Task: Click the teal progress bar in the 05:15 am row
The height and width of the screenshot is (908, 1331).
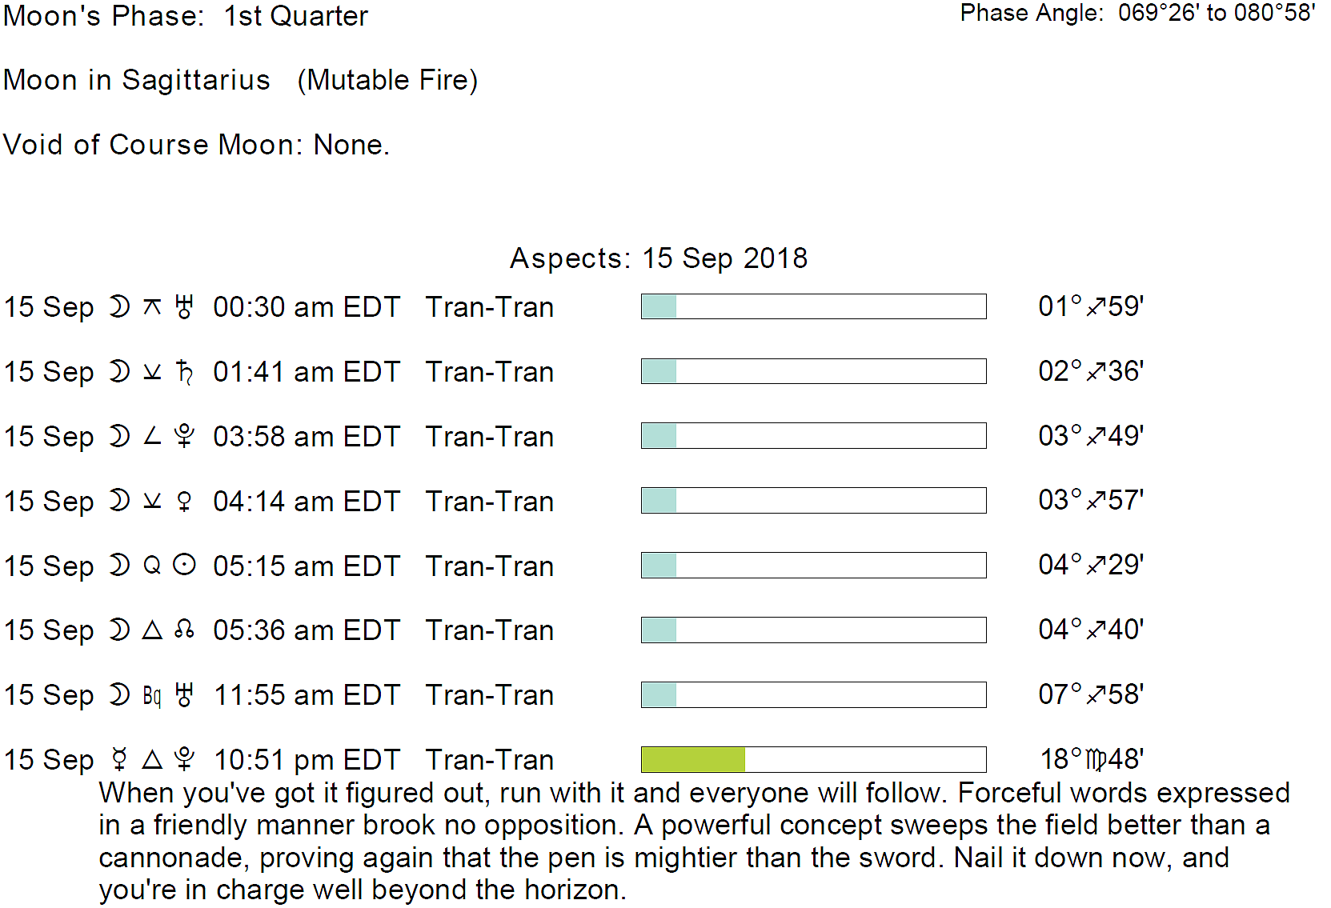Action: pos(659,565)
